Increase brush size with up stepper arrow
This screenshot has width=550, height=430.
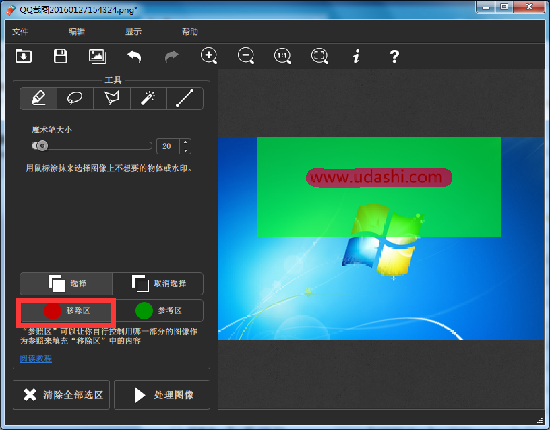tap(185, 142)
